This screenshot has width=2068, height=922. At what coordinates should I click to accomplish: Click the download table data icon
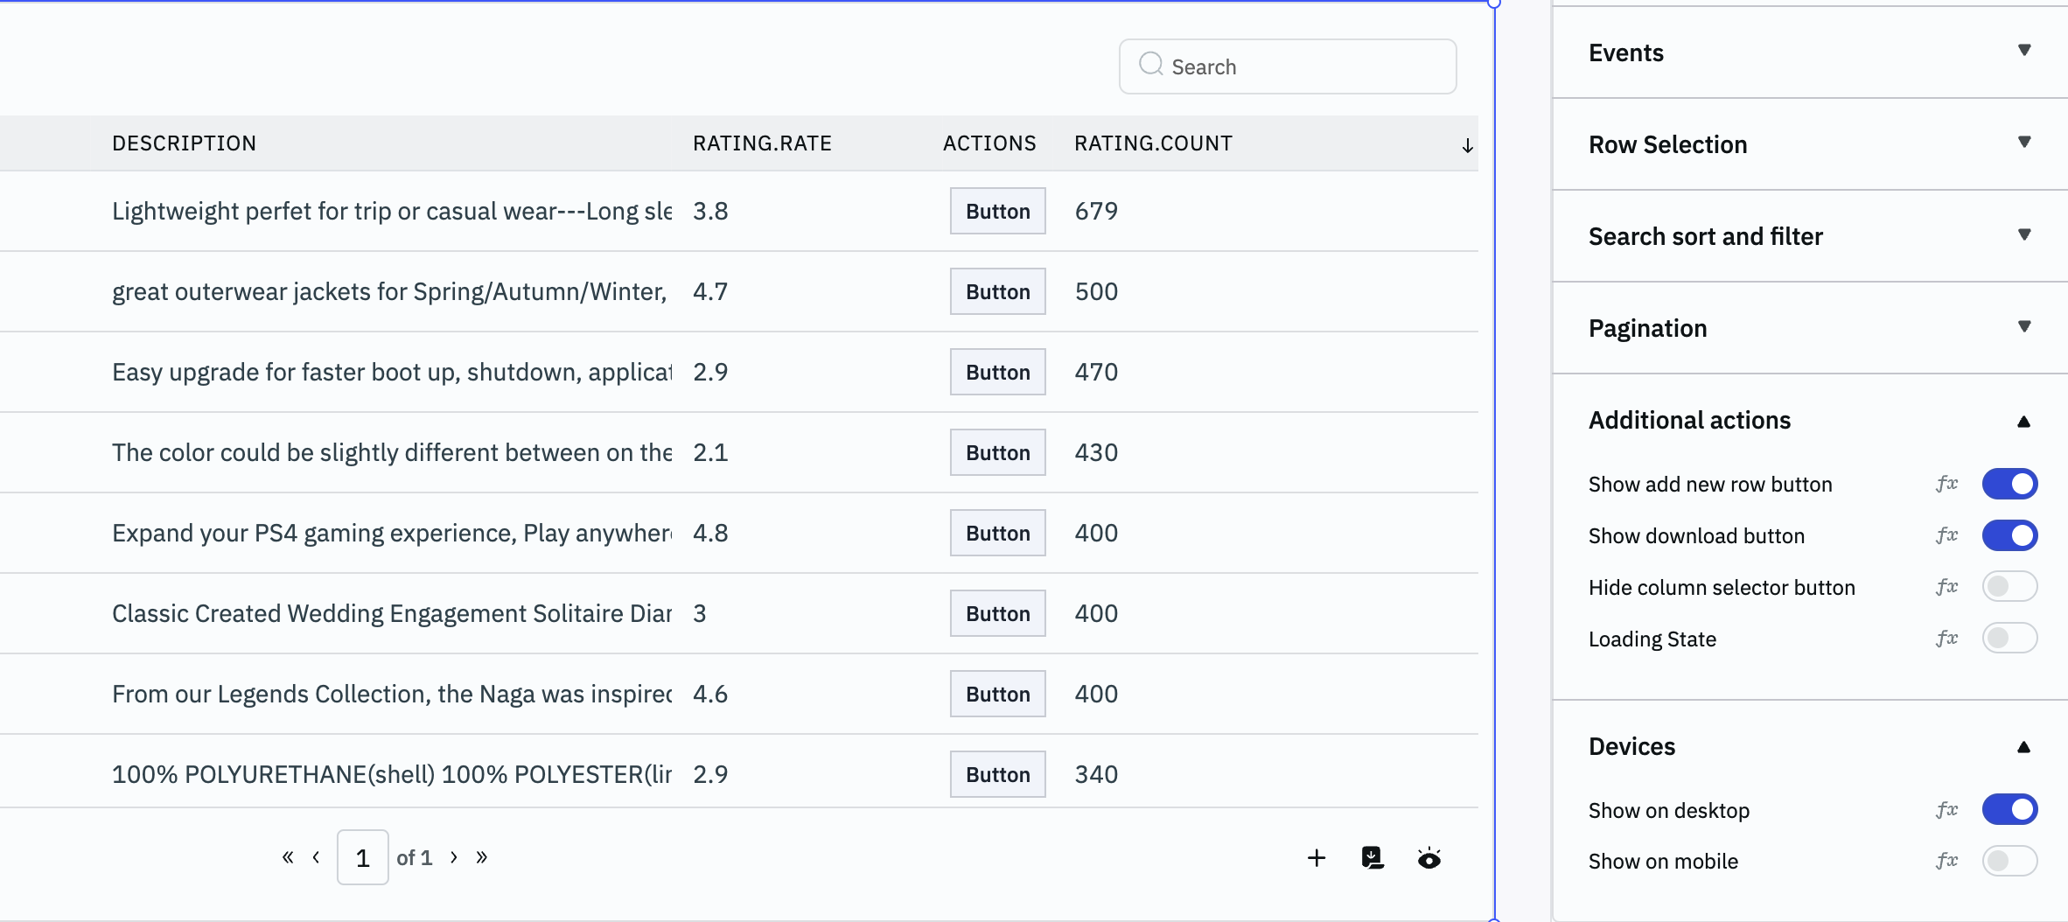coord(1373,858)
